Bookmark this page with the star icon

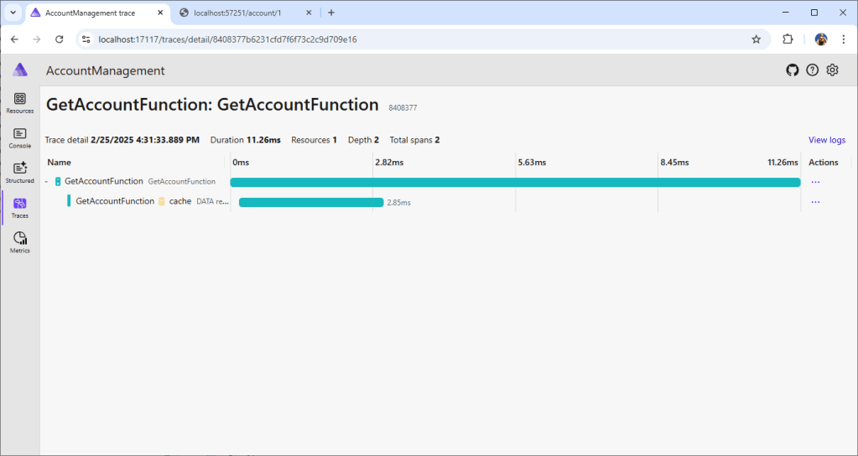(756, 39)
